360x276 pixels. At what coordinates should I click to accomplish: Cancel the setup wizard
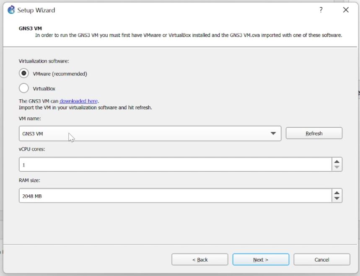pos(322,260)
